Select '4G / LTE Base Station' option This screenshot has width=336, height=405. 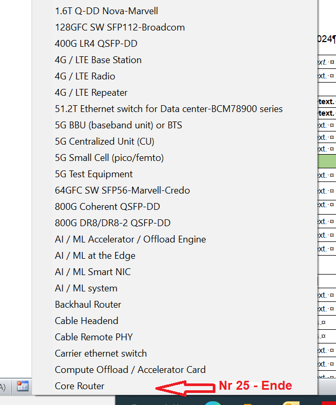pos(98,60)
